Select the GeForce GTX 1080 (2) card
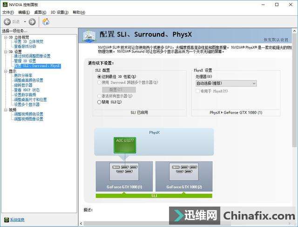The height and width of the screenshot is (227, 298). pyautogui.click(x=184, y=176)
